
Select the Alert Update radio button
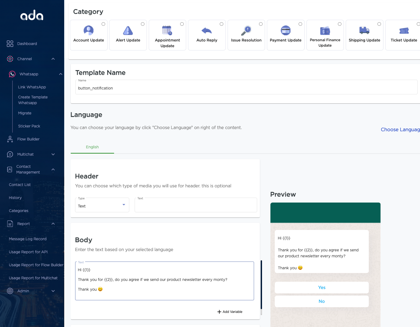tap(143, 24)
